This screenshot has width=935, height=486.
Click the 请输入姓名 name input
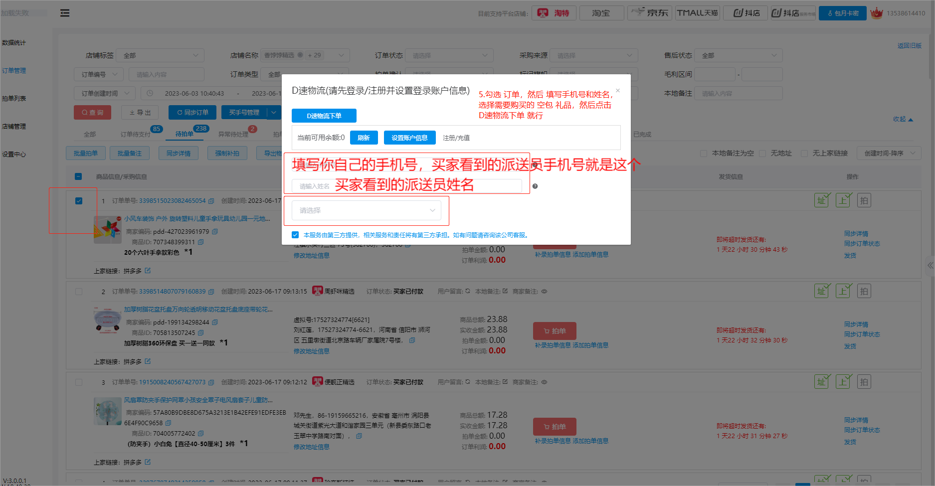point(407,186)
